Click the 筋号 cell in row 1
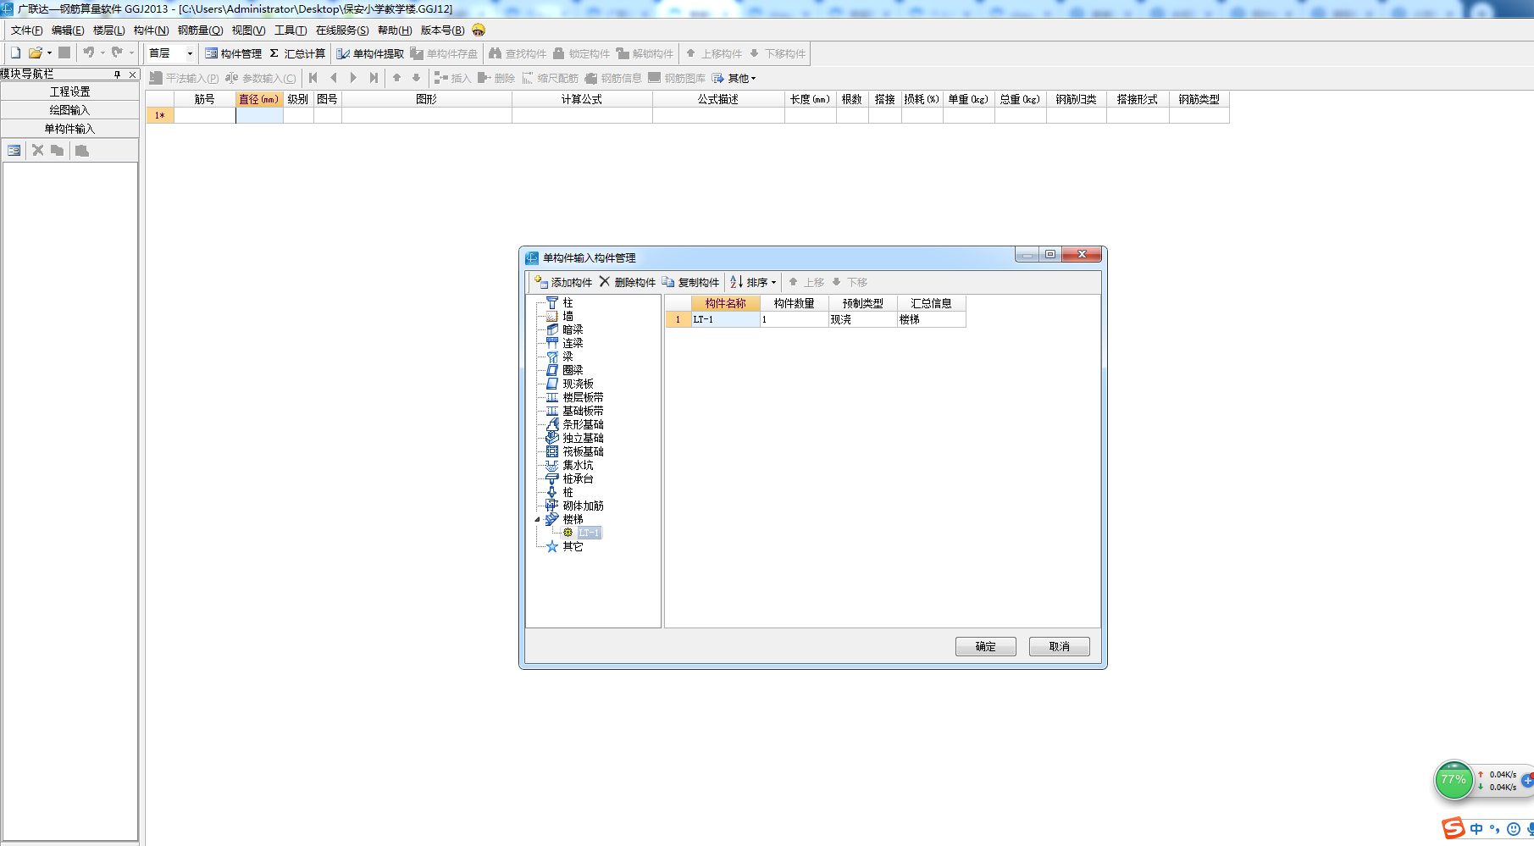The height and width of the screenshot is (846, 1534). tap(204, 115)
